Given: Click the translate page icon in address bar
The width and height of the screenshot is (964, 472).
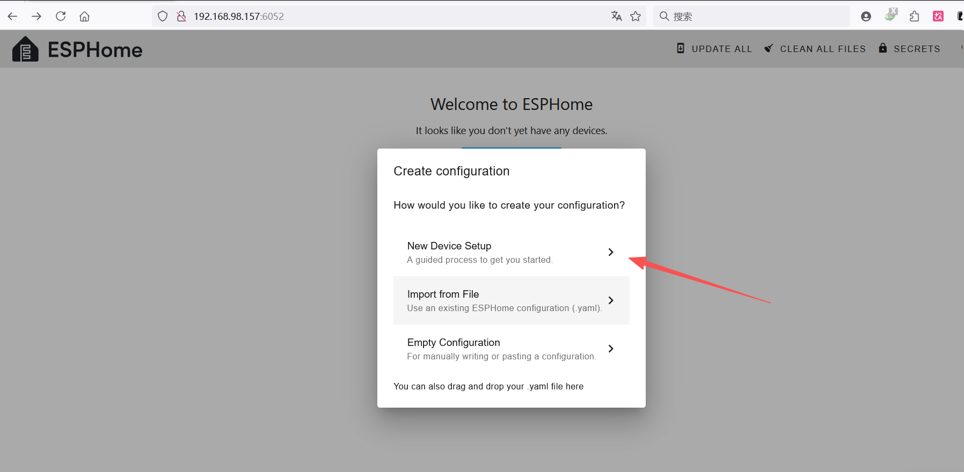Looking at the screenshot, I should (617, 17).
